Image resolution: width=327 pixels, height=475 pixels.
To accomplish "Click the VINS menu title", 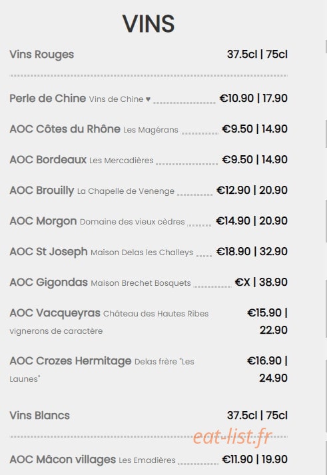I will point(149,23).
